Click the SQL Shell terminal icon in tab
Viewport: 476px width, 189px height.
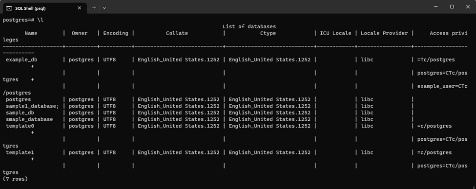tap(9, 8)
